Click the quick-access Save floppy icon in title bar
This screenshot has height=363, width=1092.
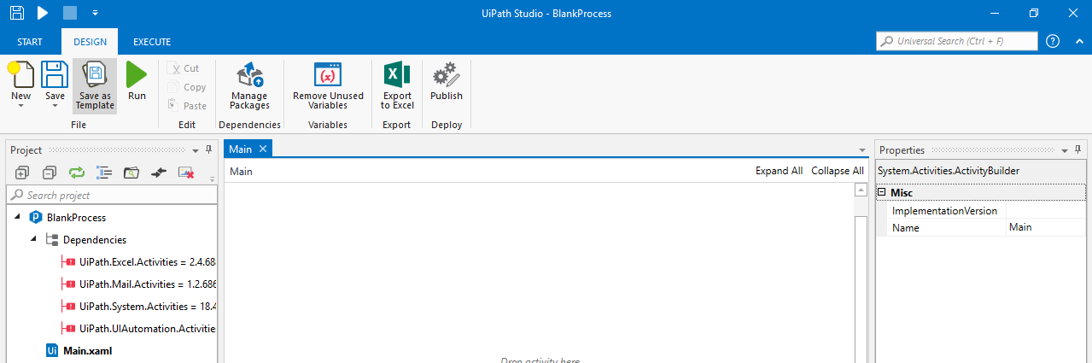[x=16, y=13]
